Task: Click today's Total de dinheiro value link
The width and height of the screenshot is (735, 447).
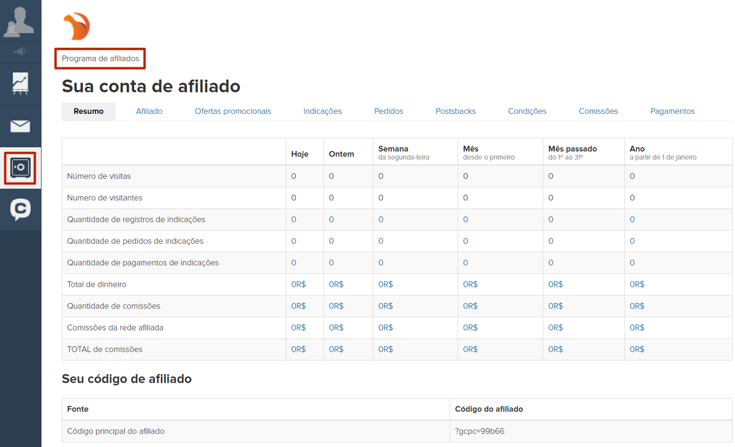Action: (298, 285)
